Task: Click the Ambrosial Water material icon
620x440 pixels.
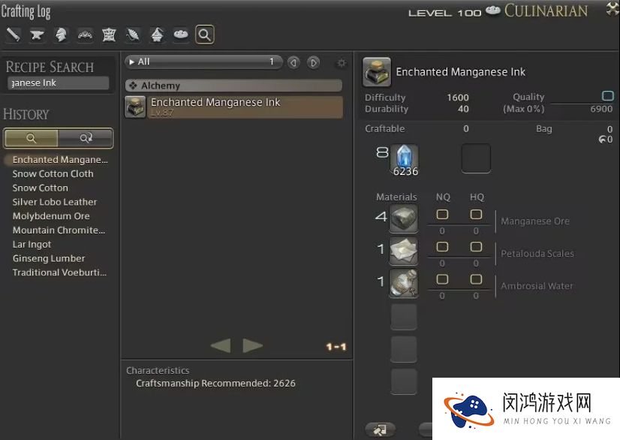Action: point(403,283)
